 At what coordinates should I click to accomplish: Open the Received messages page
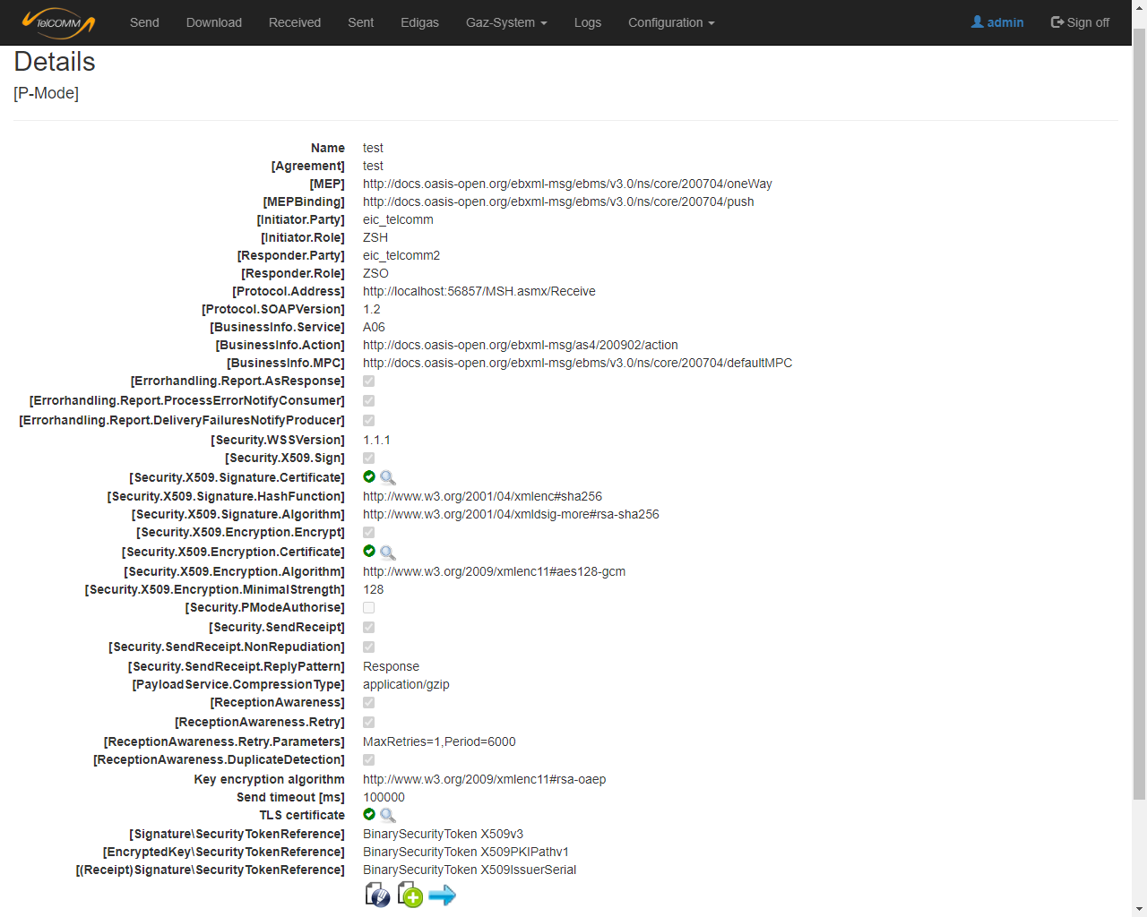click(x=295, y=22)
